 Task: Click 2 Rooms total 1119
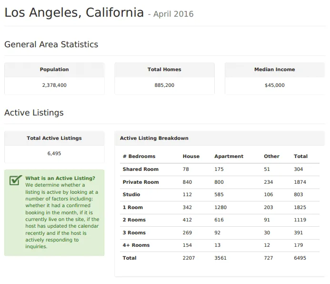pyautogui.click(x=300, y=220)
